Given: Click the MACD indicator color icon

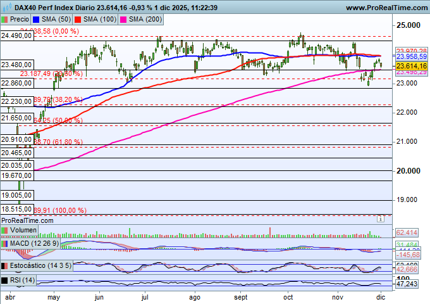Looking at the screenshot, I should point(5,243).
